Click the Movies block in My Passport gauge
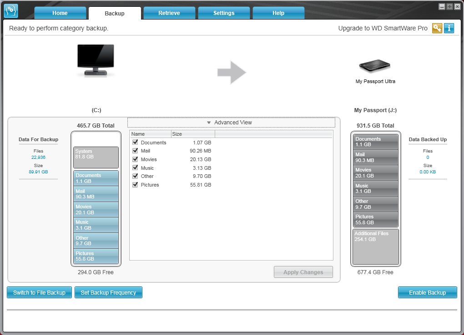Viewport: 464px width, 335px height. click(x=375, y=172)
